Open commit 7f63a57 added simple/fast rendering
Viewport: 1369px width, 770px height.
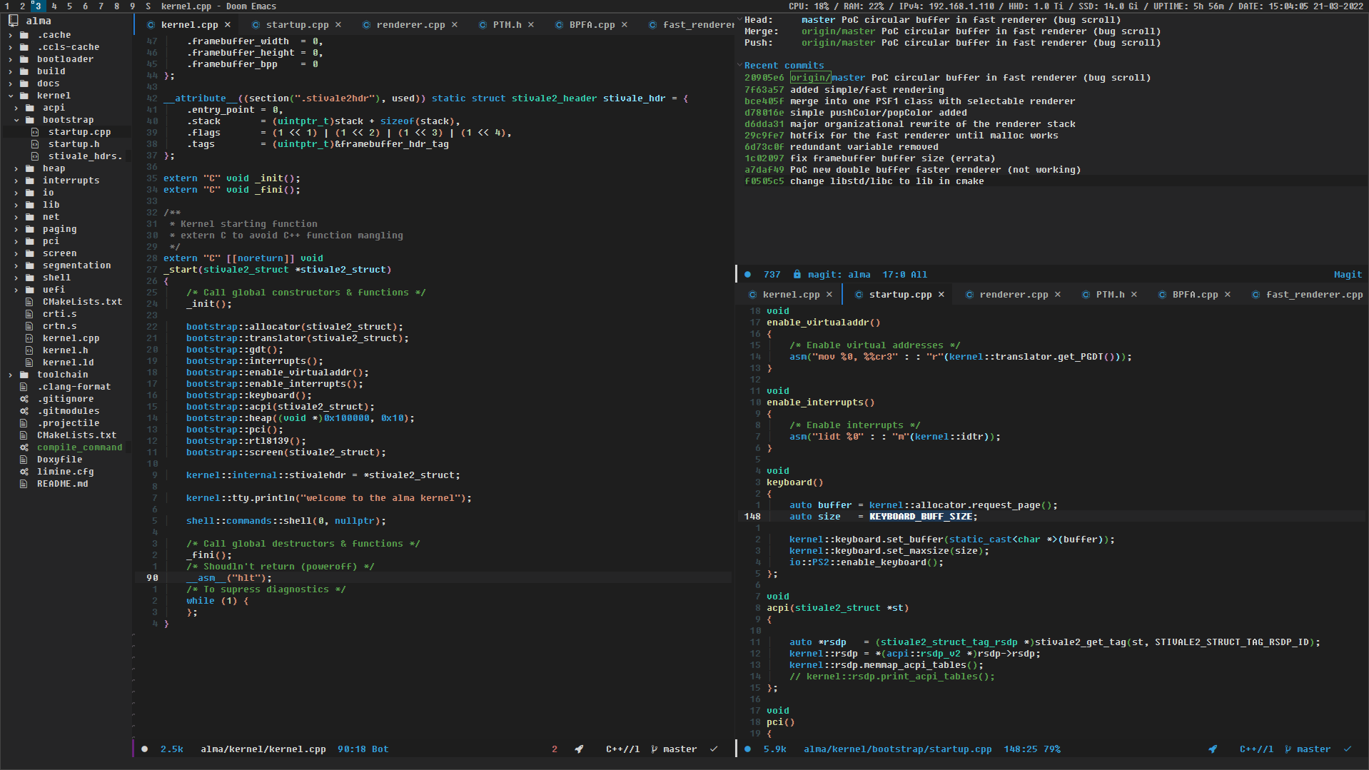tap(844, 90)
